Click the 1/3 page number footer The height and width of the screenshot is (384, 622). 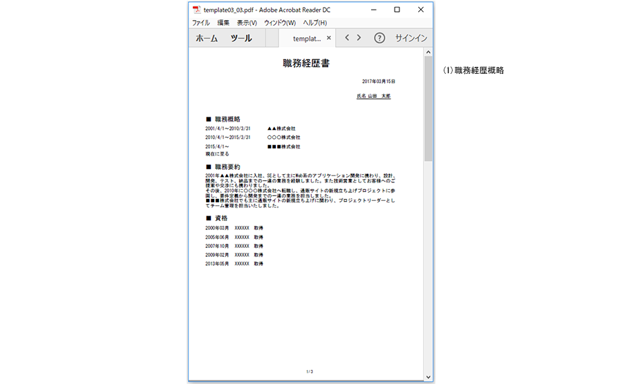[x=310, y=372]
